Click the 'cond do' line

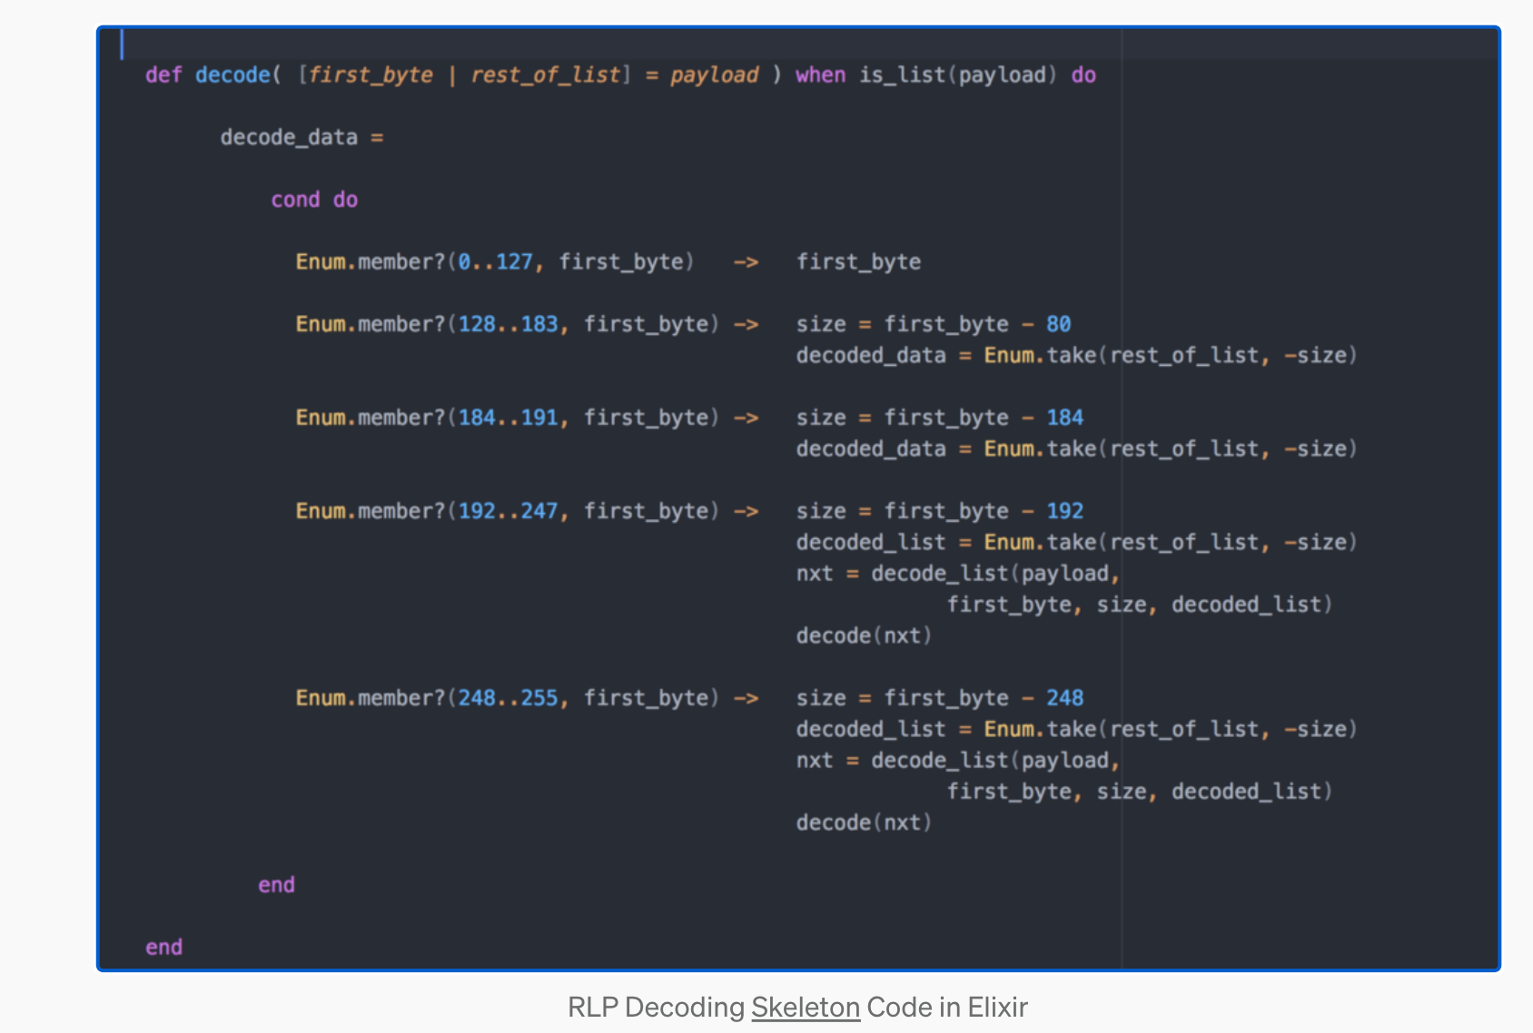pyautogui.click(x=314, y=200)
